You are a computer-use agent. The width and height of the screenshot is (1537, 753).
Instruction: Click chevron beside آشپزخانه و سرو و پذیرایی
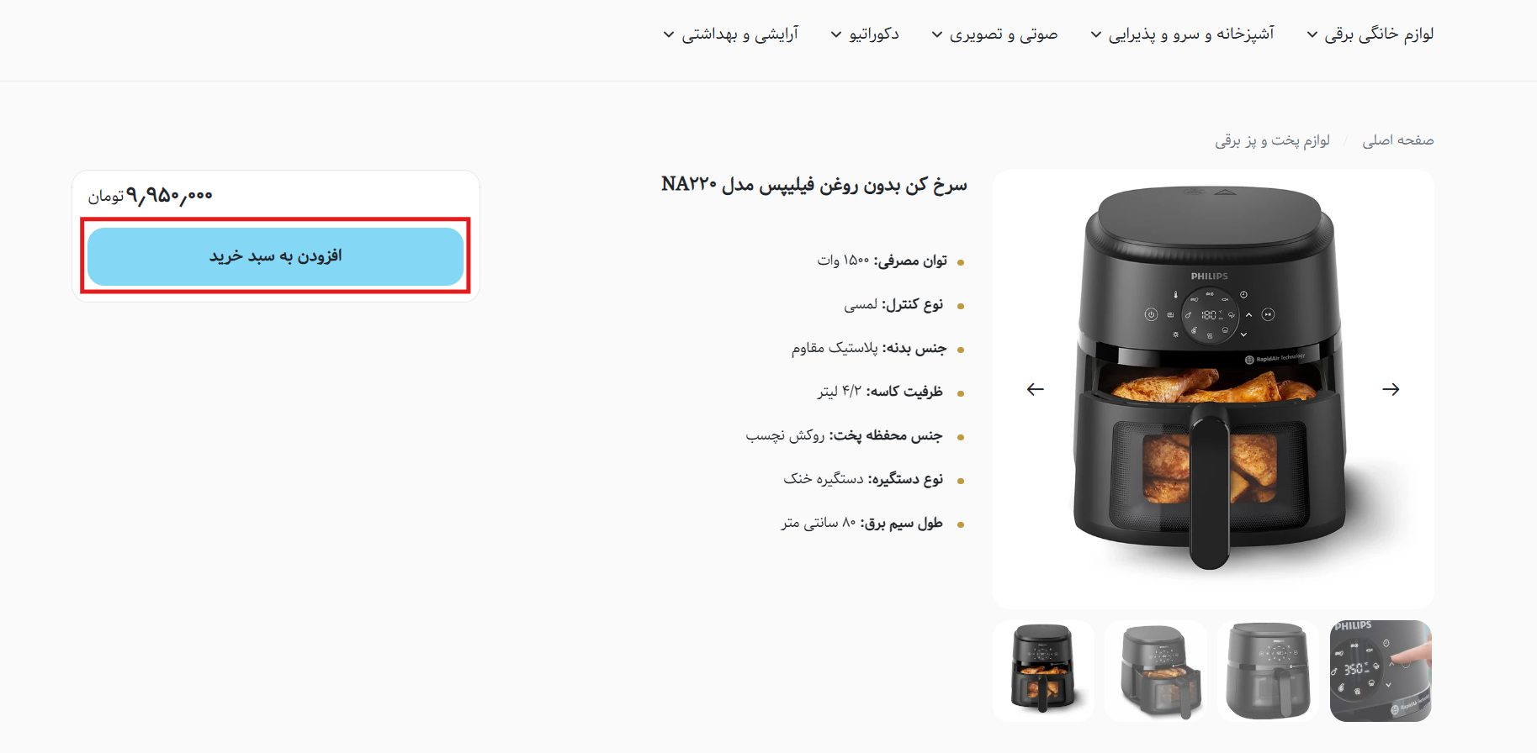(x=1096, y=34)
